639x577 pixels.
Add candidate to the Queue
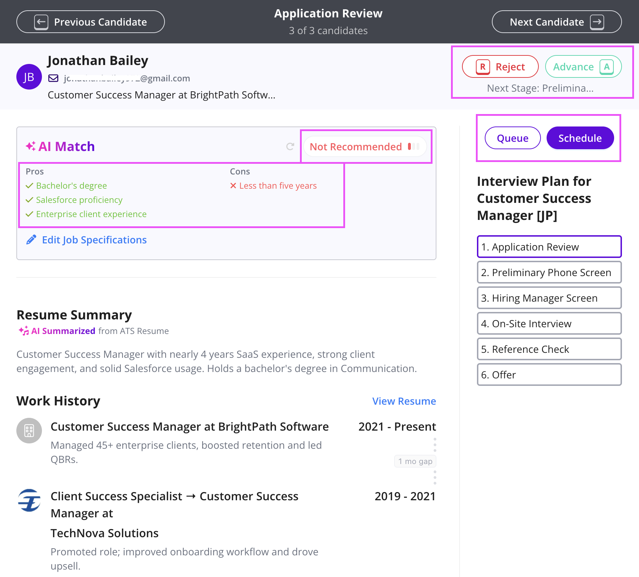512,138
